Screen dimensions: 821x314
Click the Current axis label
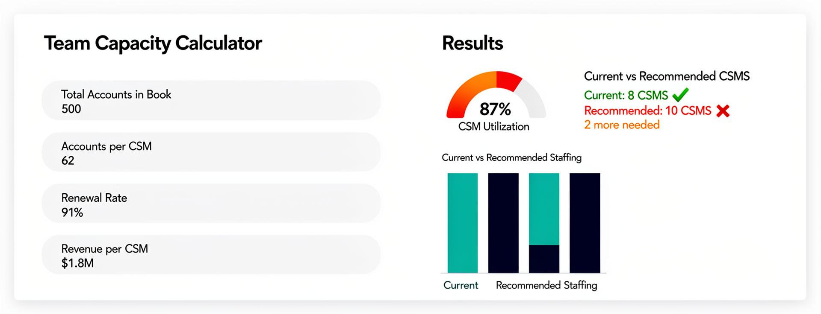click(460, 285)
